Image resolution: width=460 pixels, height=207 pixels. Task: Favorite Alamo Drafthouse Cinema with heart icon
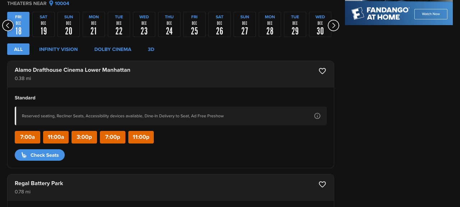[322, 71]
